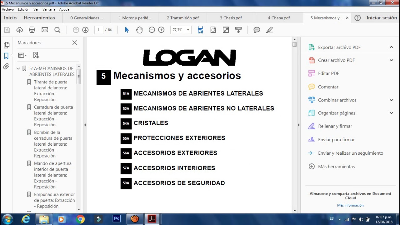
Task: Open Google Chrome from taskbar
Action: point(80,219)
